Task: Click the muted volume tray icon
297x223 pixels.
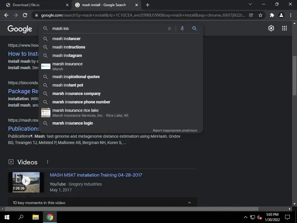Action: coord(259,217)
